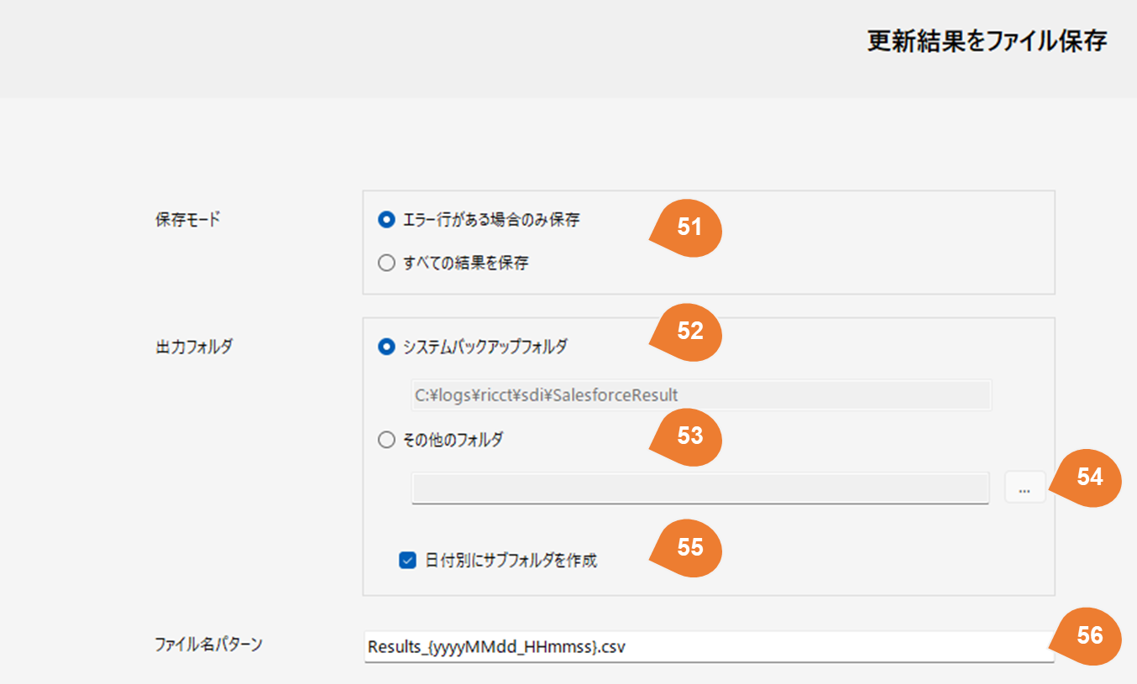Click the "ファイル名パターン" label
The height and width of the screenshot is (684, 1137).
(x=209, y=645)
